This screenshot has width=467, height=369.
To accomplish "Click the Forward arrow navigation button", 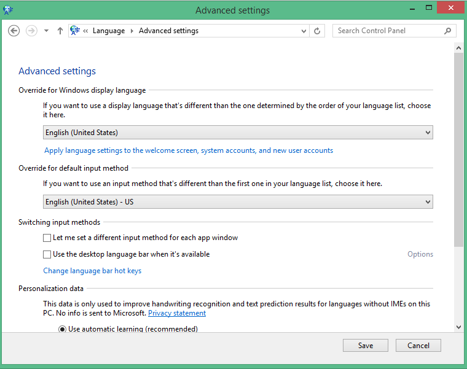I will pos(31,31).
